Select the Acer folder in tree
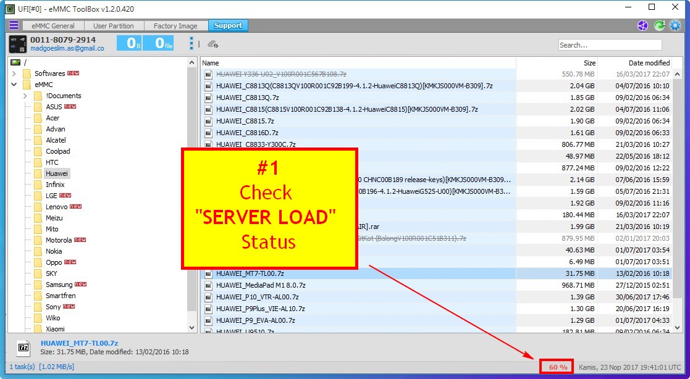 (53, 118)
